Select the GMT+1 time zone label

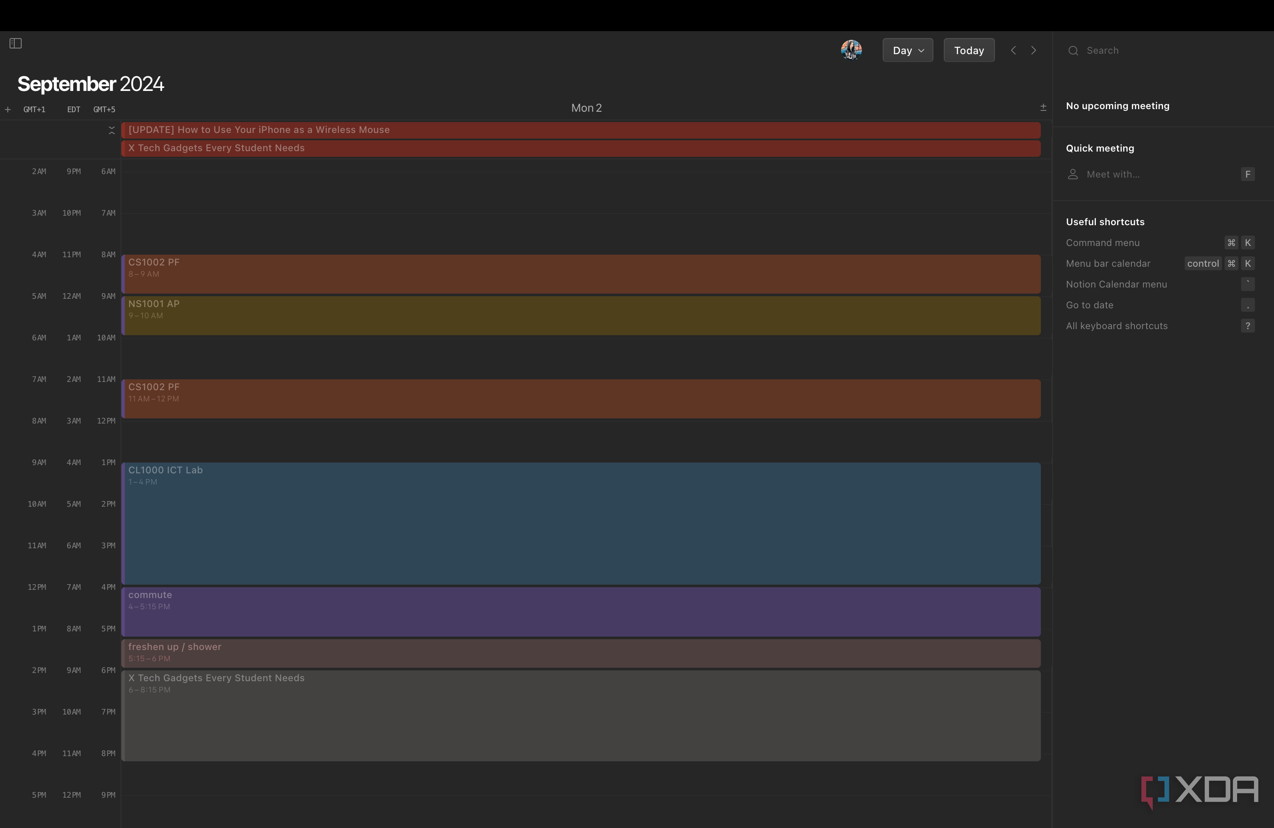point(34,110)
